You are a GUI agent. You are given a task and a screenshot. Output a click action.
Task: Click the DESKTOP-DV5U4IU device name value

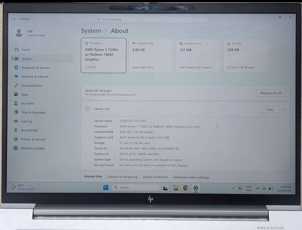coord(133,121)
